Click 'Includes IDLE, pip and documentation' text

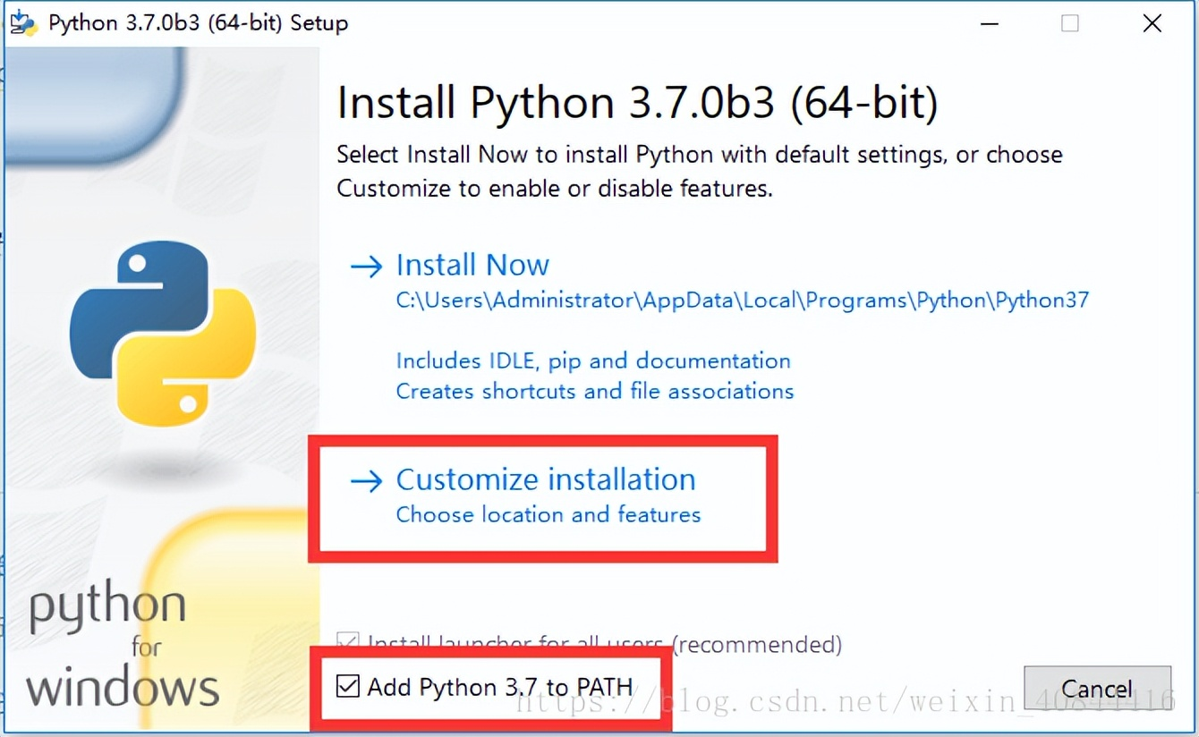593,360
